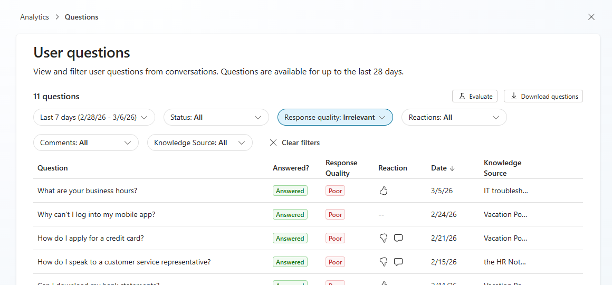
Task: Expand the Status: All filter
Action: [216, 117]
